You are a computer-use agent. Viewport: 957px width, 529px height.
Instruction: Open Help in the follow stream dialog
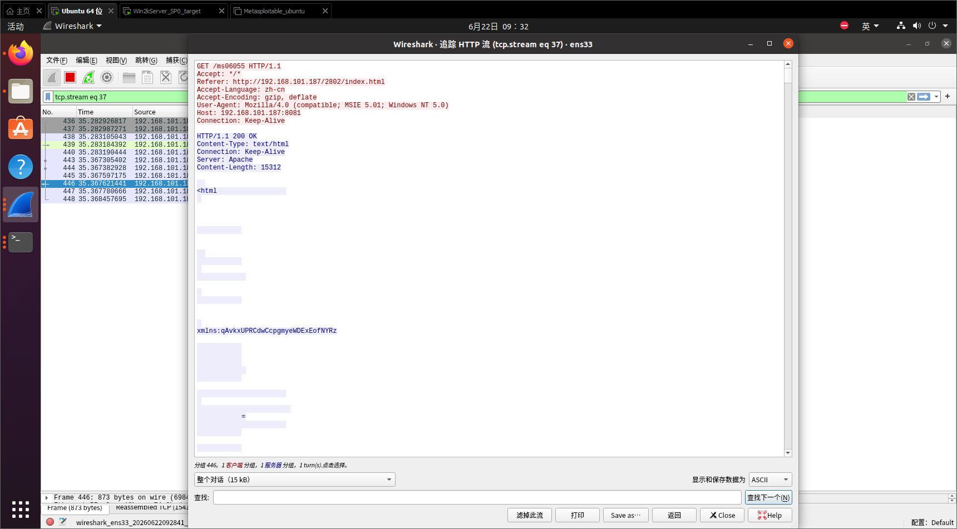pos(770,515)
